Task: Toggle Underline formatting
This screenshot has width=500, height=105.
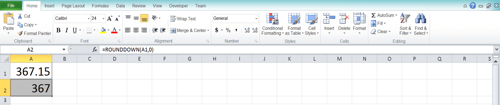Action: pos(75,30)
